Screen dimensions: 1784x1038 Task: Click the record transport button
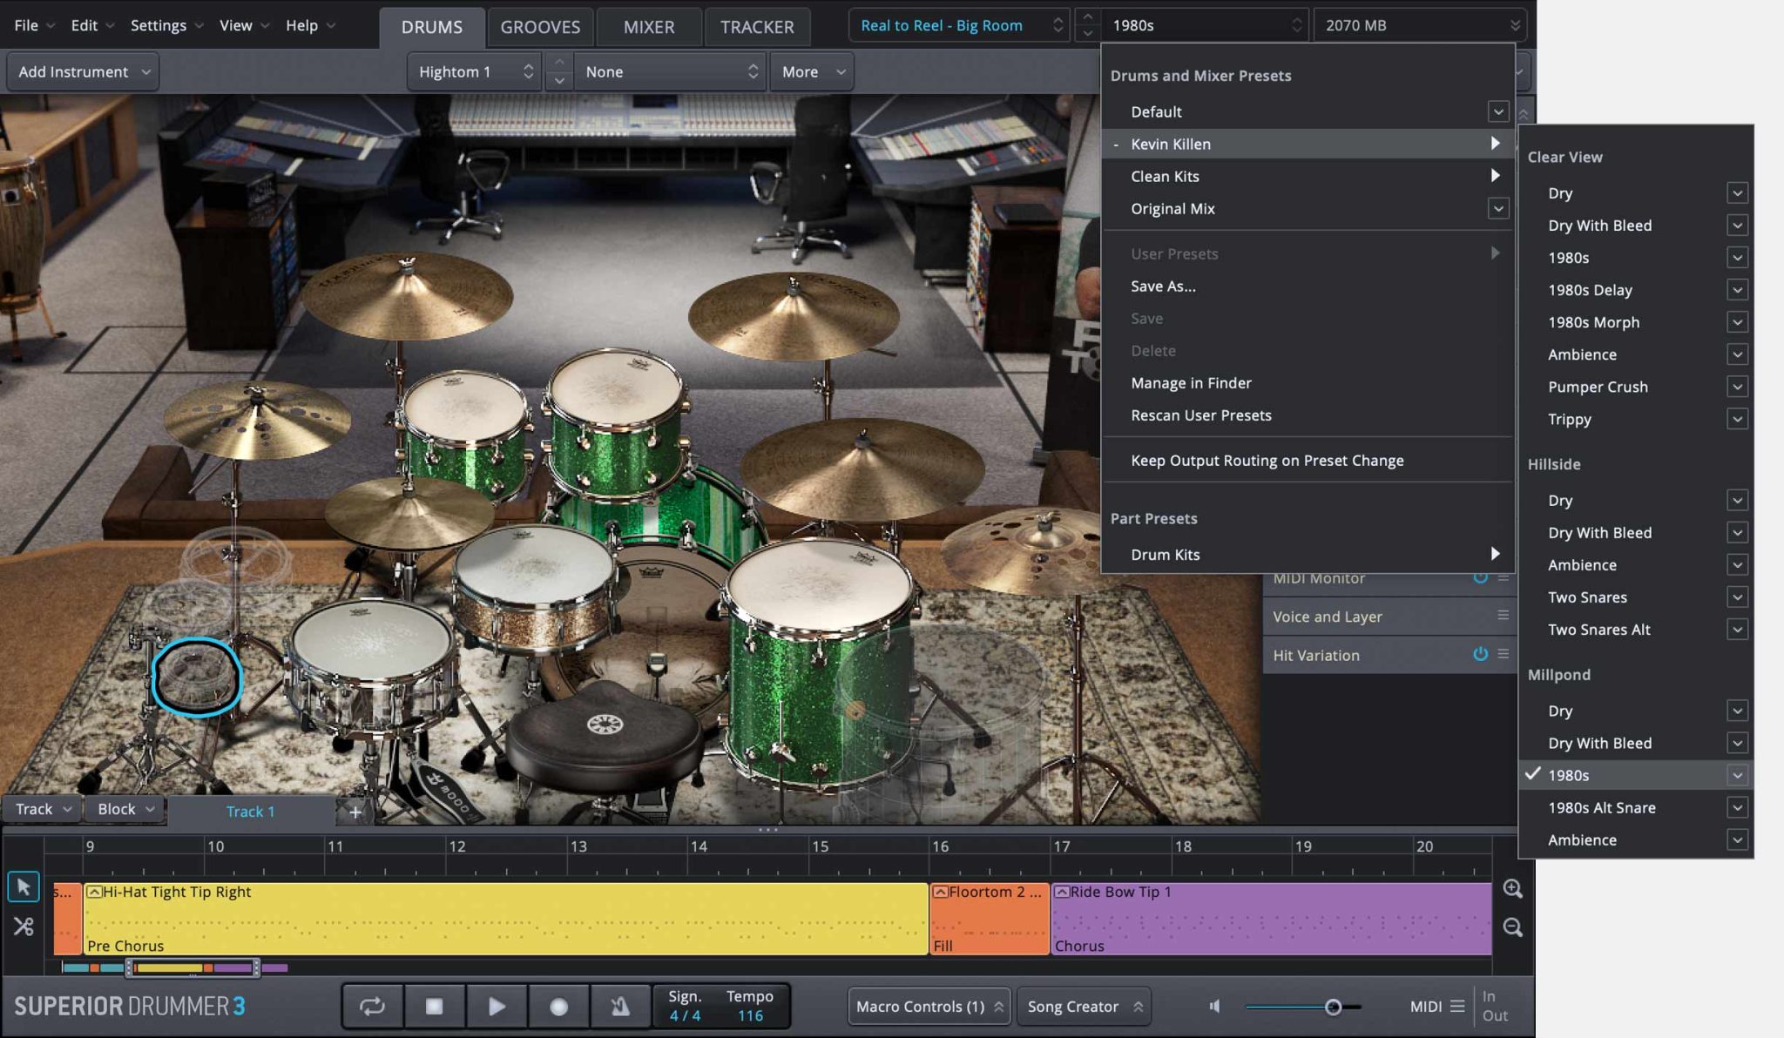[558, 1007]
